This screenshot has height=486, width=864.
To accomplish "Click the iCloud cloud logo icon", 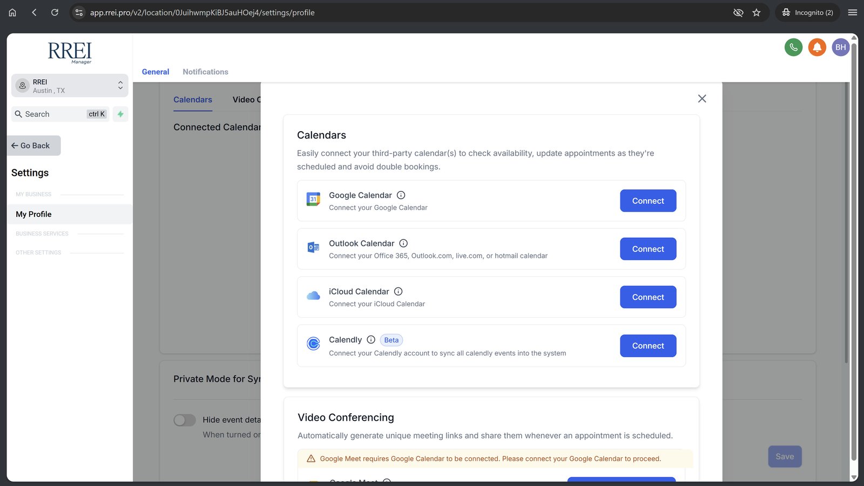I will [x=313, y=296].
